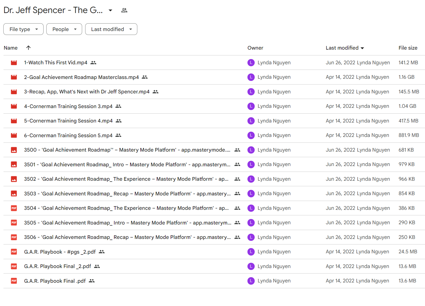Click the image icon for file 3500
425x306 pixels.
tap(14, 150)
